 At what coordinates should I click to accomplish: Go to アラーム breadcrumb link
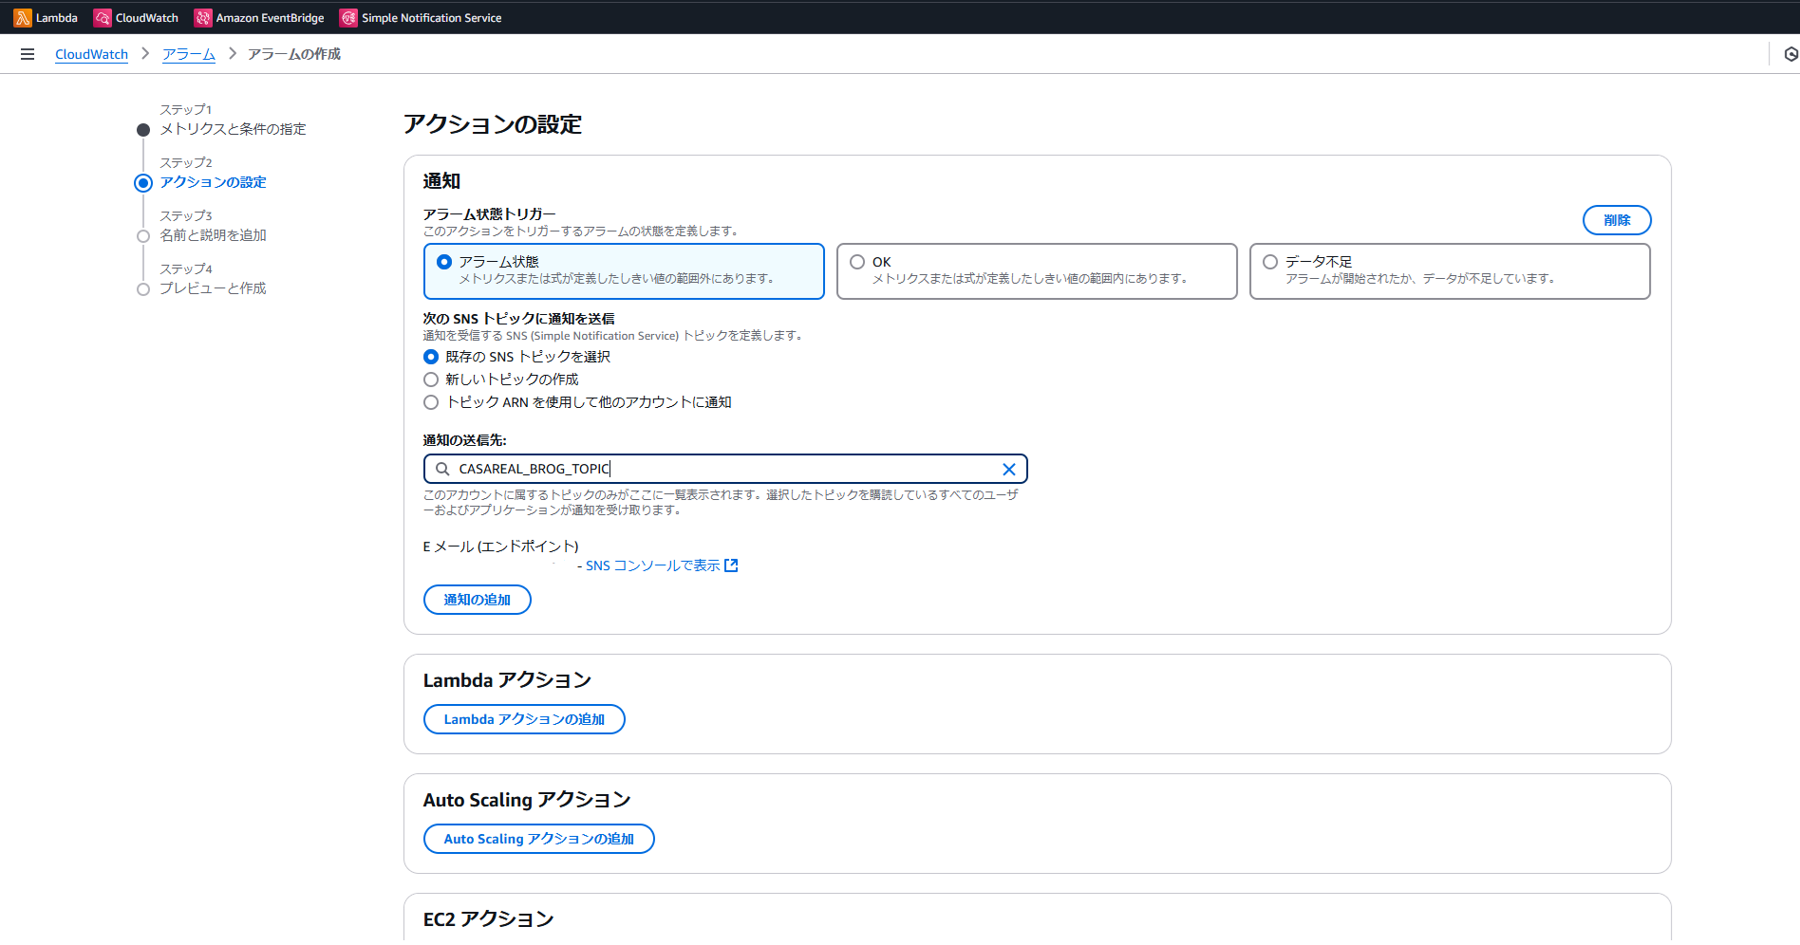[189, 54]
